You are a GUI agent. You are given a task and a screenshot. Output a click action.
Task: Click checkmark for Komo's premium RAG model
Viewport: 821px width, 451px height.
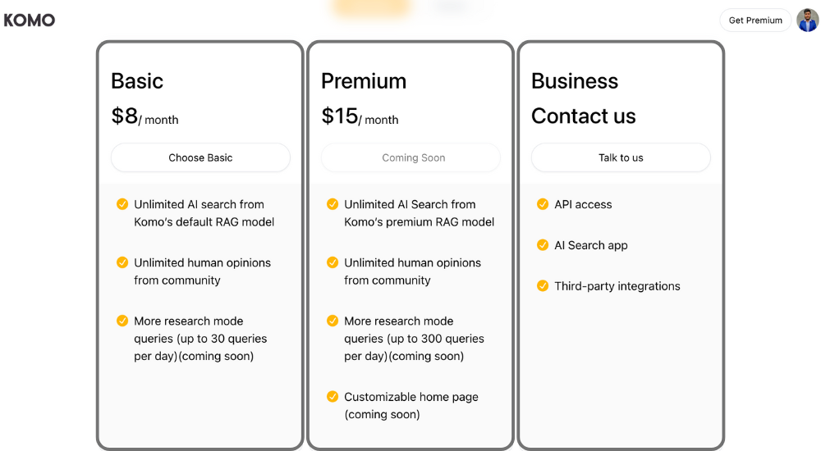click(333, 204)
